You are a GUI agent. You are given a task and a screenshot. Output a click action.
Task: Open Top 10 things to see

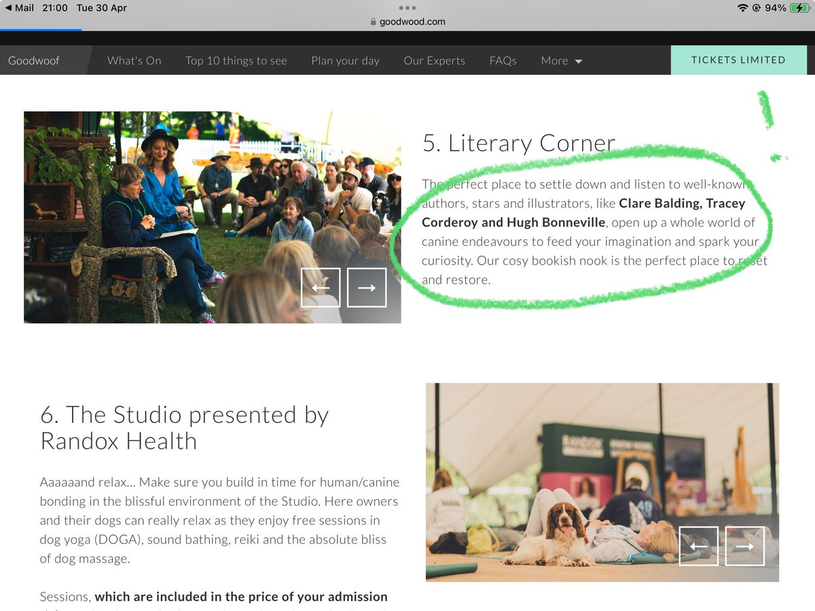(x=236, y=60)
